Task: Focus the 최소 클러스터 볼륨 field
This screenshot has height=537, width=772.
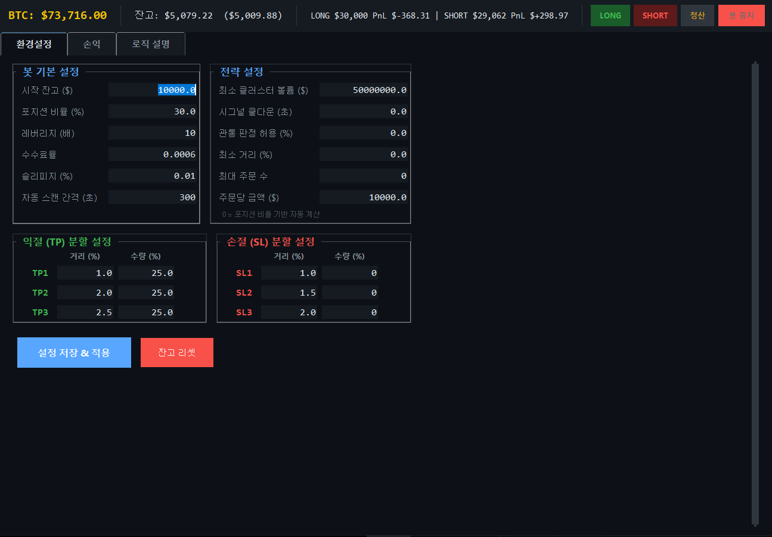Action: 364,90
